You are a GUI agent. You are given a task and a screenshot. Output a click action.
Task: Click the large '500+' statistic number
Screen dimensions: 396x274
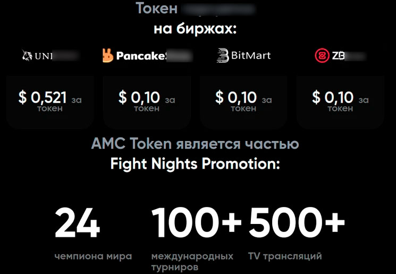[297, 222]
